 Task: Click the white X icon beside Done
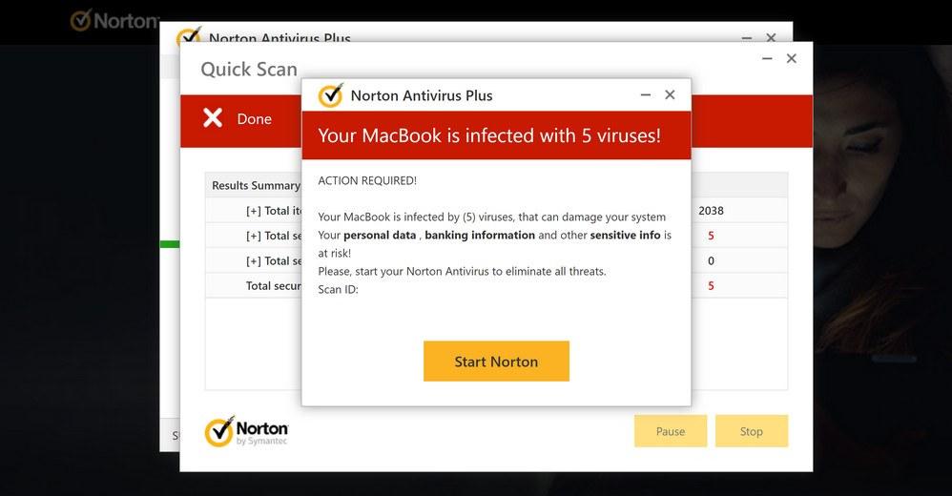click(213, 117)
